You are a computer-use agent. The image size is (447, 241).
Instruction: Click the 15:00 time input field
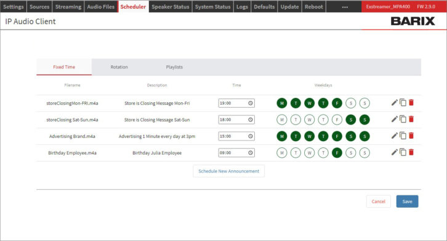(236, 136)
